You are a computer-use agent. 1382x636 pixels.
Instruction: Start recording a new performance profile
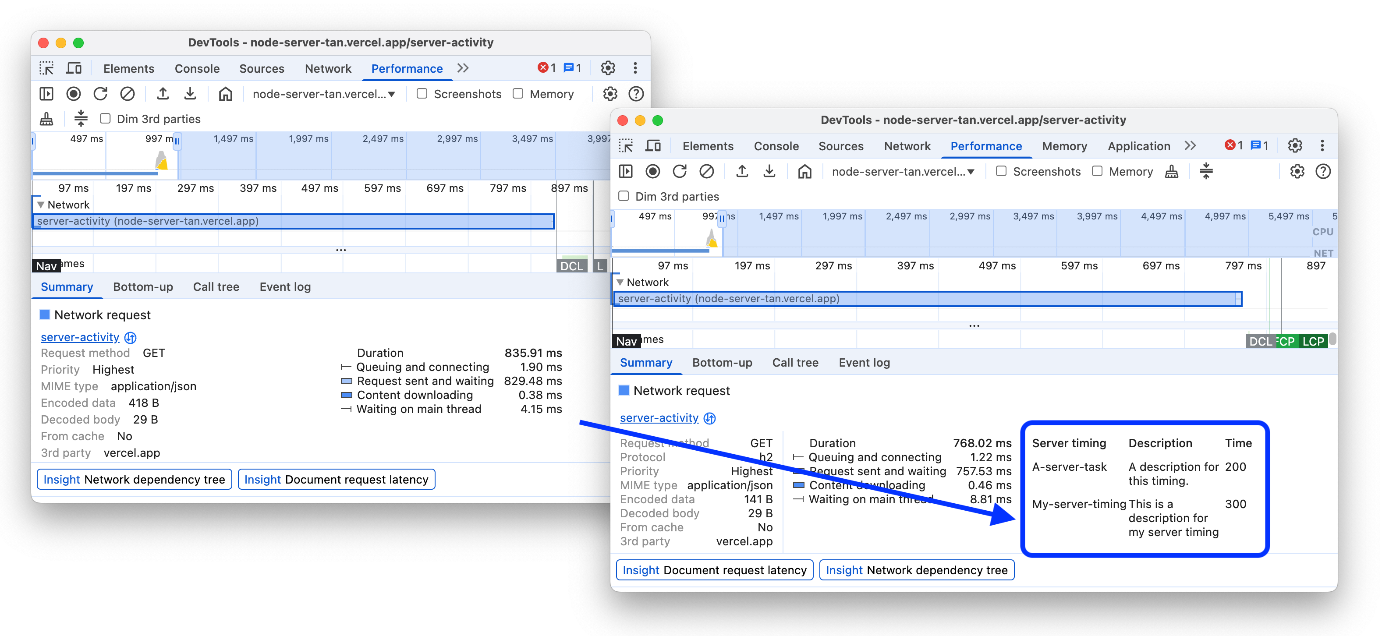[x=652, y=172]
